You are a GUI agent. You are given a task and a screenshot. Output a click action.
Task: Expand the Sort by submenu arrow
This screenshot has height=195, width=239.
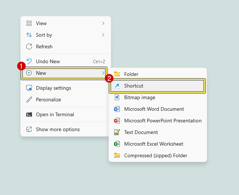(x=103, y=35)
